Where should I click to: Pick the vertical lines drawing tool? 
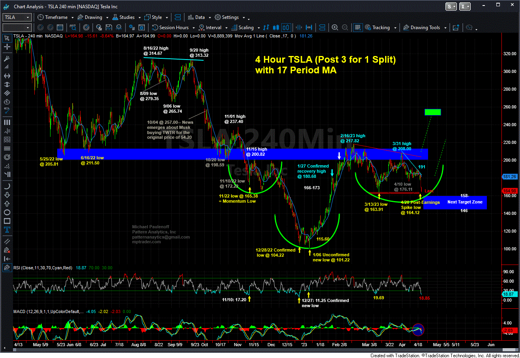point(7,123)
